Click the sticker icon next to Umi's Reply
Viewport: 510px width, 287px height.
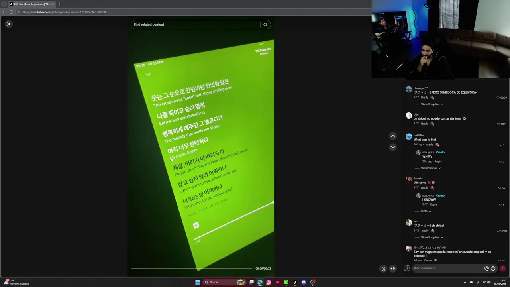(432, 124)
